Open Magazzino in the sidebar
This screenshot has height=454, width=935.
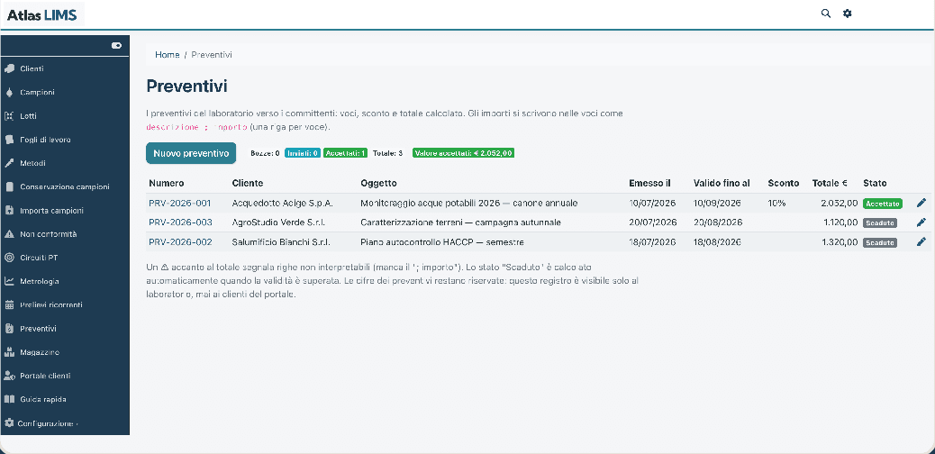tap(40, 352)
